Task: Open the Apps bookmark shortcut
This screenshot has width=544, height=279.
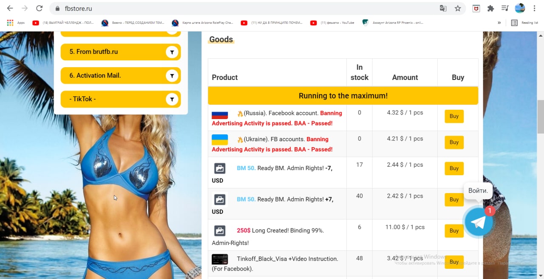Action: tap(16, 23)
